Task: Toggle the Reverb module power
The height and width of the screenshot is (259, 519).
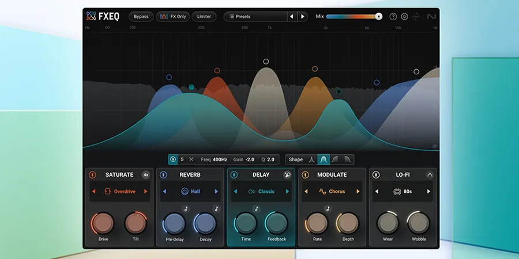Action: point(163,175)
